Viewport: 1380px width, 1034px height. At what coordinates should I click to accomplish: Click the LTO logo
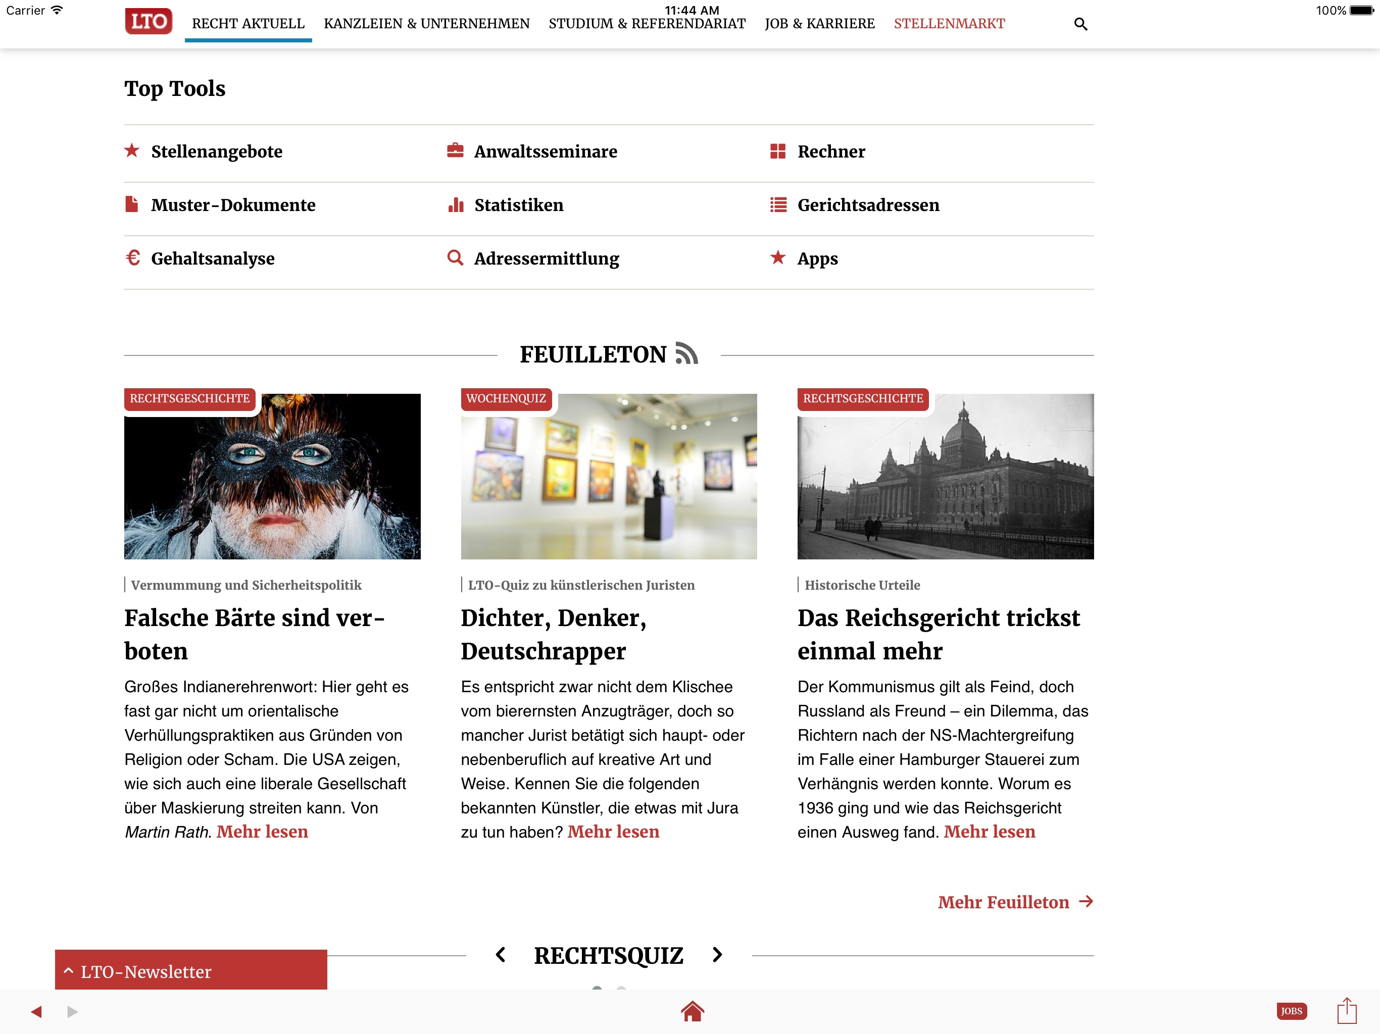(x=149, y=22)
